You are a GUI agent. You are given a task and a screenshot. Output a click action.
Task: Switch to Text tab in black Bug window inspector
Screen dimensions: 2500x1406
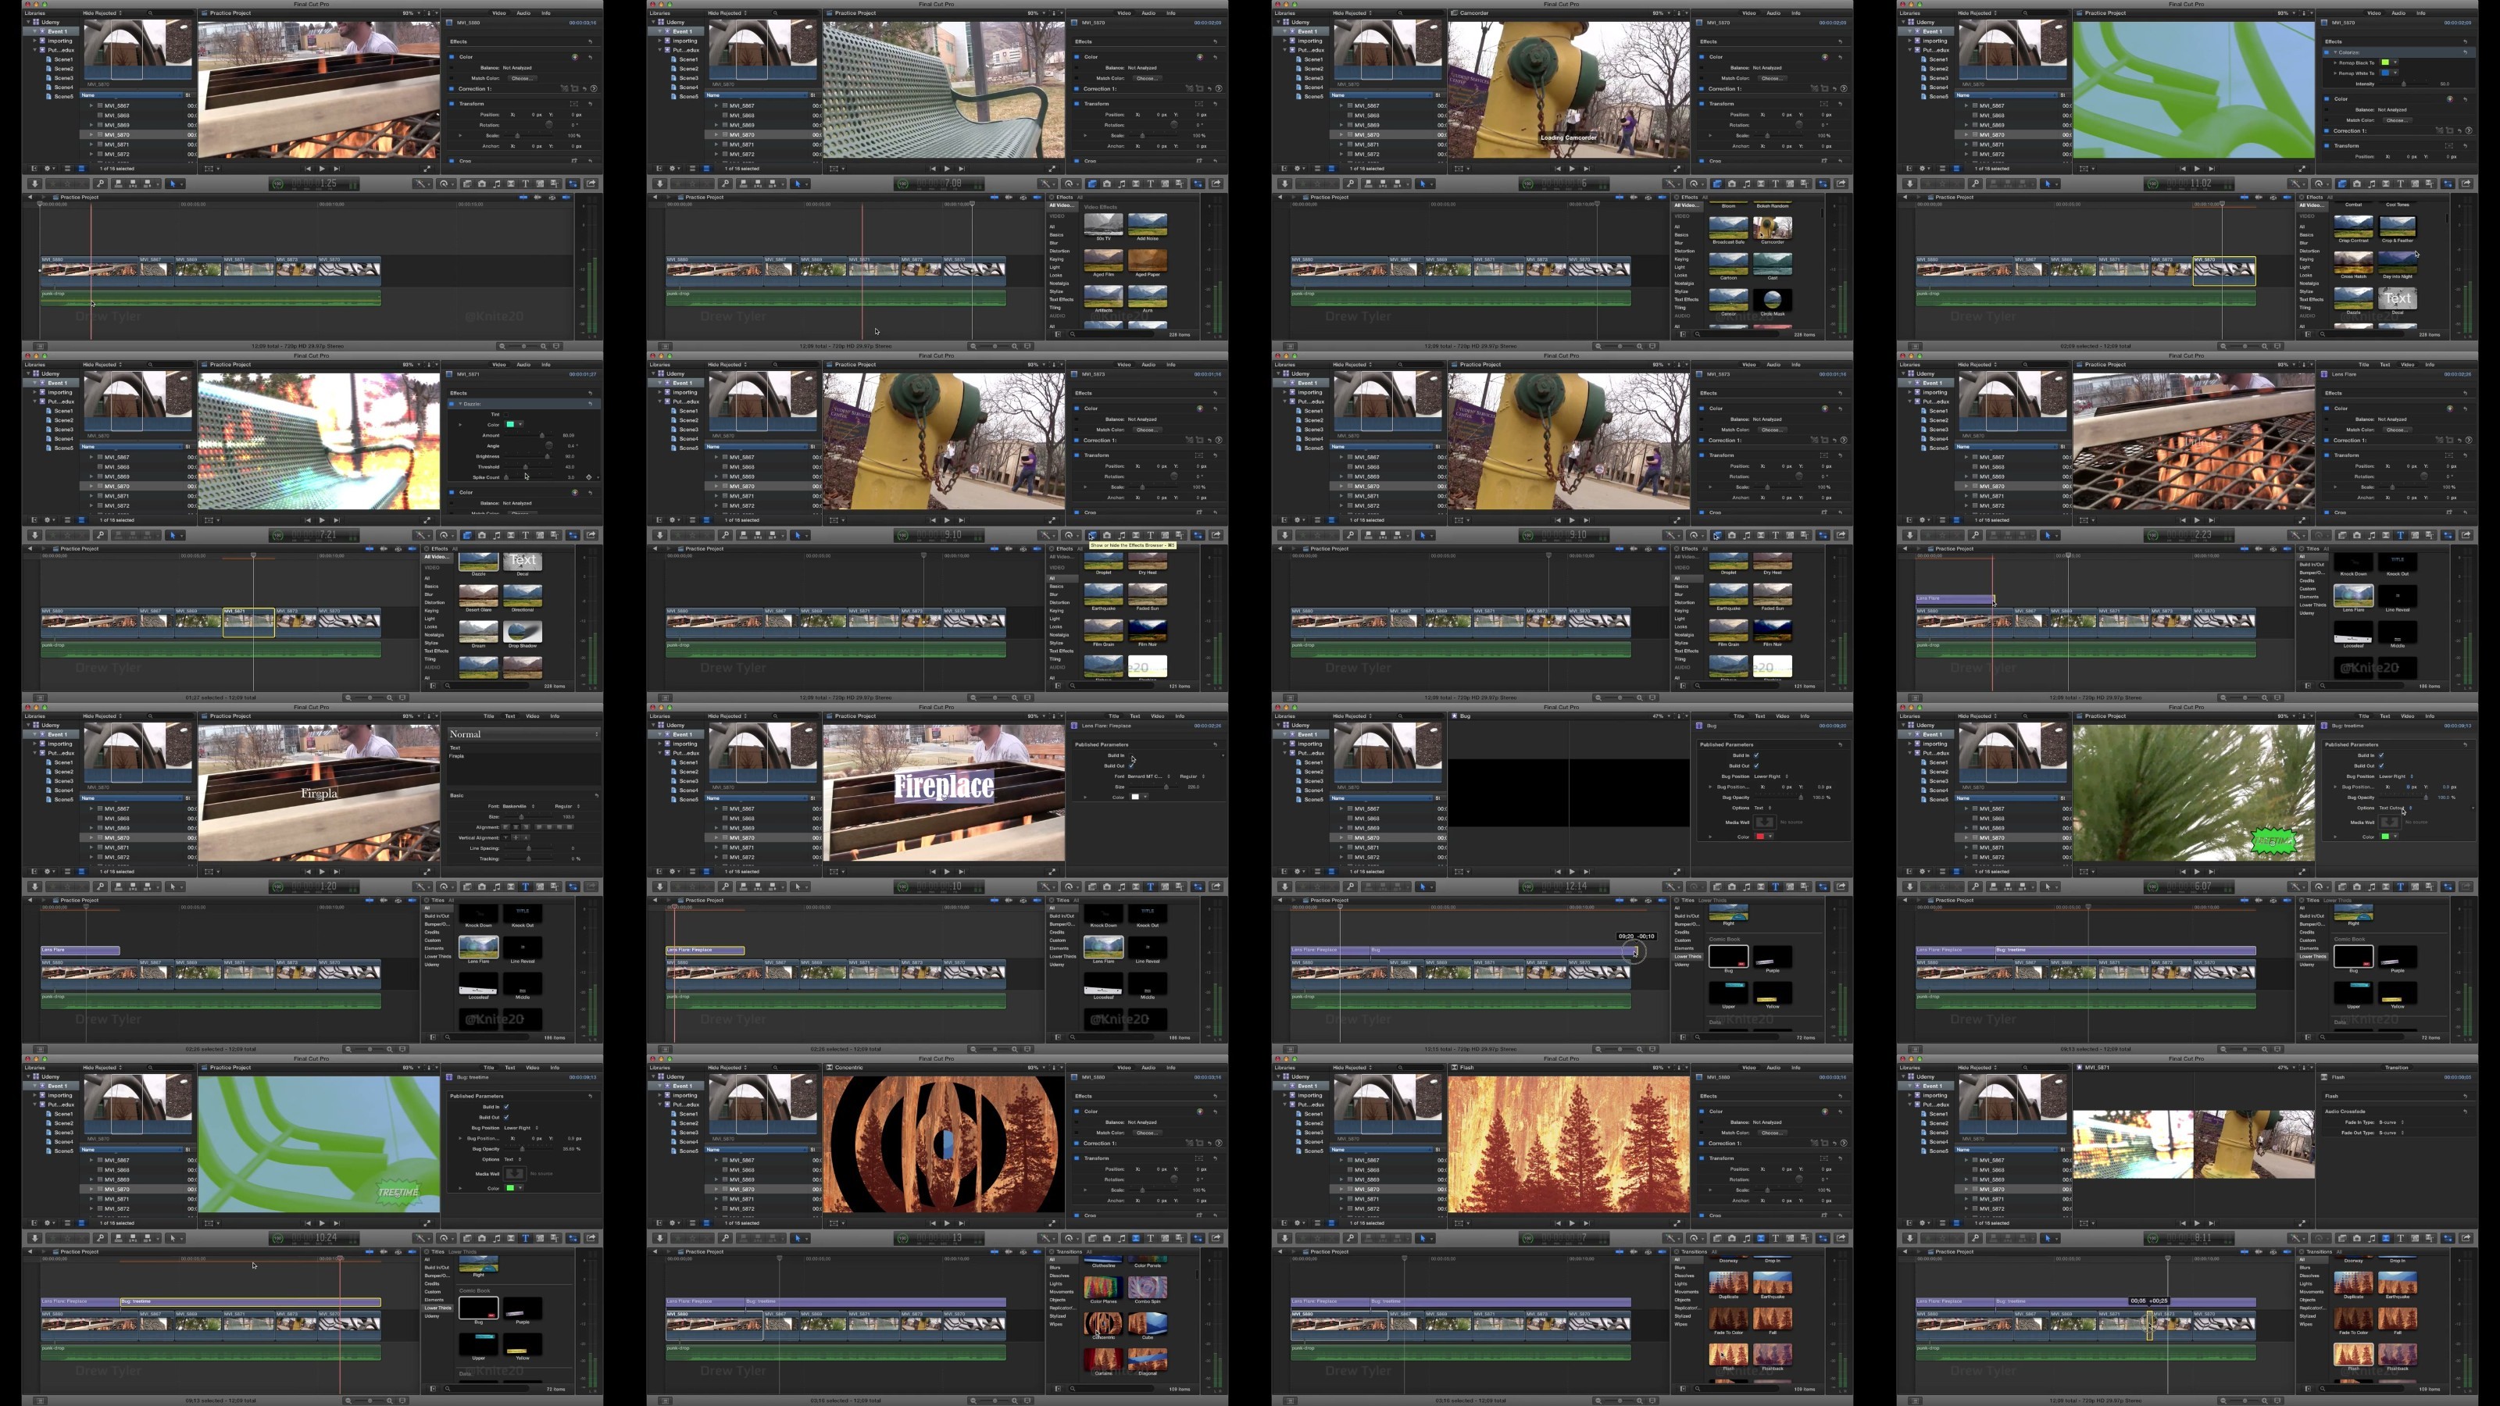coord(1759,716)
